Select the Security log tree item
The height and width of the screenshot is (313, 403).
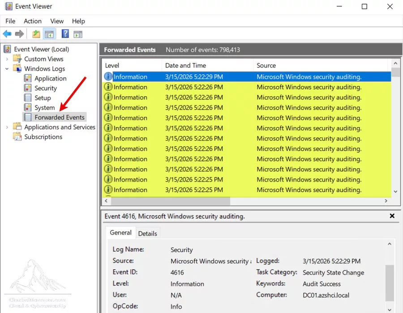(46, 88)
